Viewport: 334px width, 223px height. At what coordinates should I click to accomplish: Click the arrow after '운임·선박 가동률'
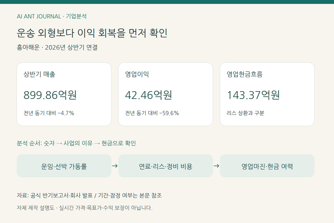(115, 166)
